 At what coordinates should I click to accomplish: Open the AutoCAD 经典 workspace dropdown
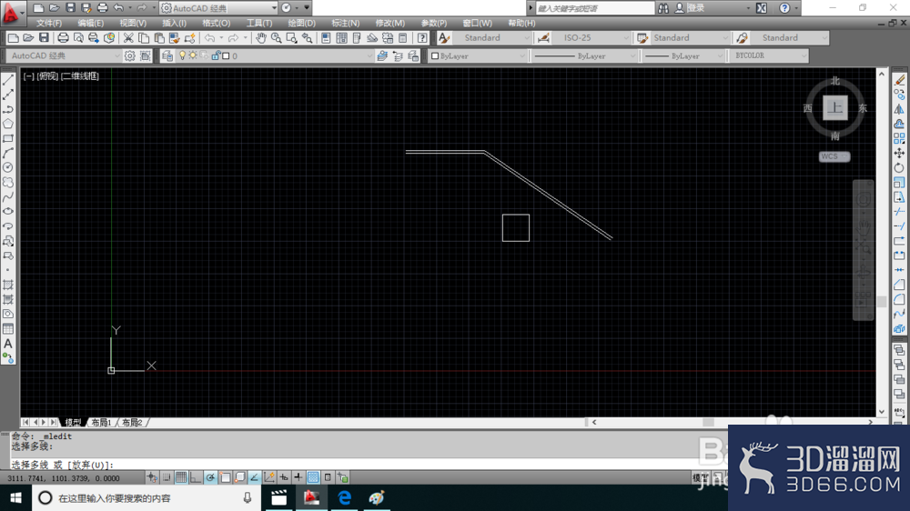point(64,56)
